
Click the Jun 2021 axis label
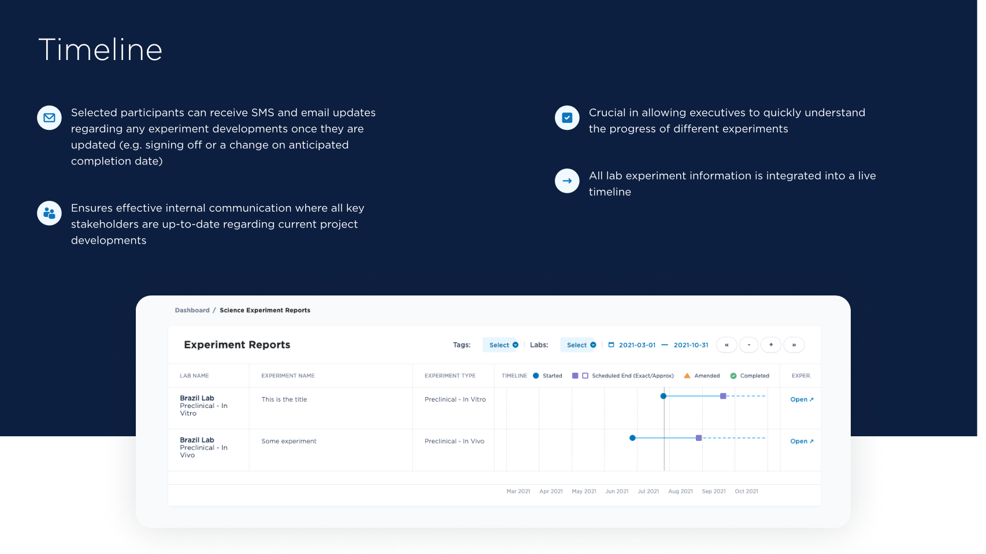pyautogui.click(x=617, y=492)
